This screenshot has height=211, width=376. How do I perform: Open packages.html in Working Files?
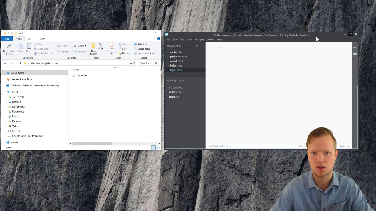pos(178,57)
